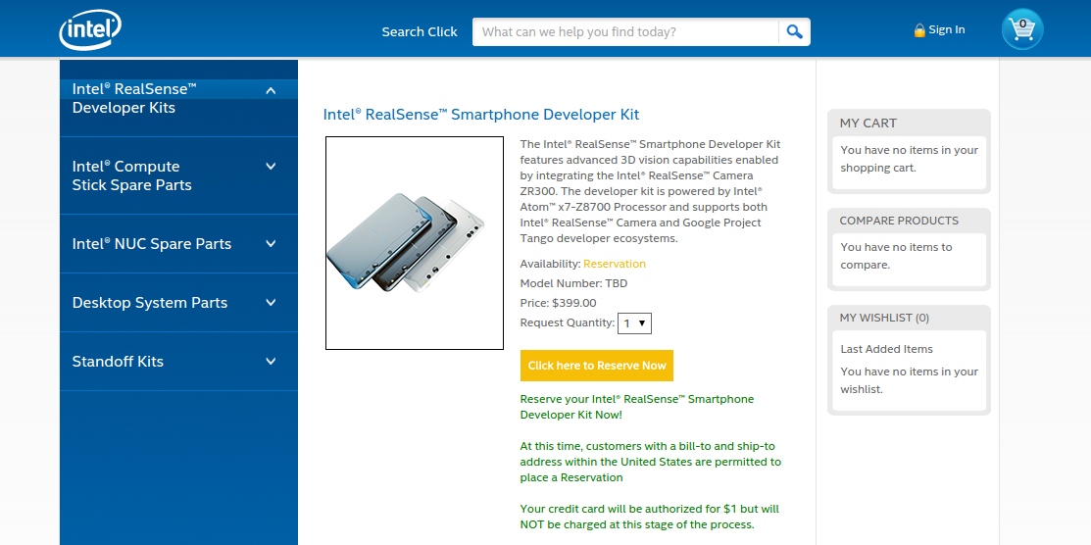1091x545 pixels.
Task: Click the magnifying glass search icon
Action: pos(794,31)
